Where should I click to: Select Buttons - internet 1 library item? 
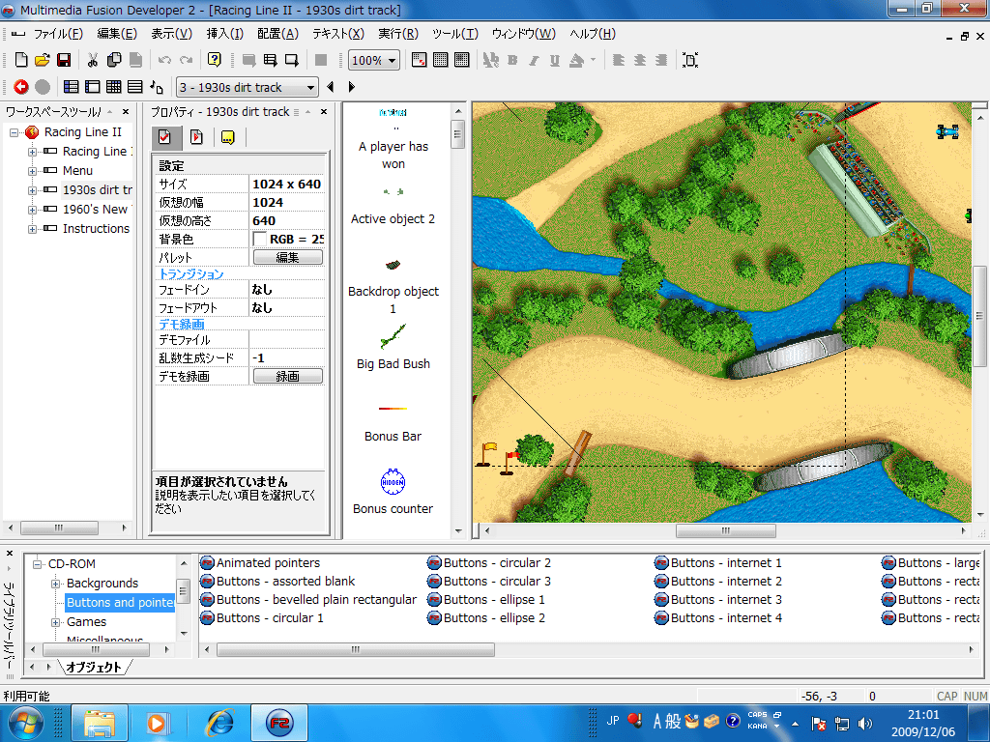(718, 563)
